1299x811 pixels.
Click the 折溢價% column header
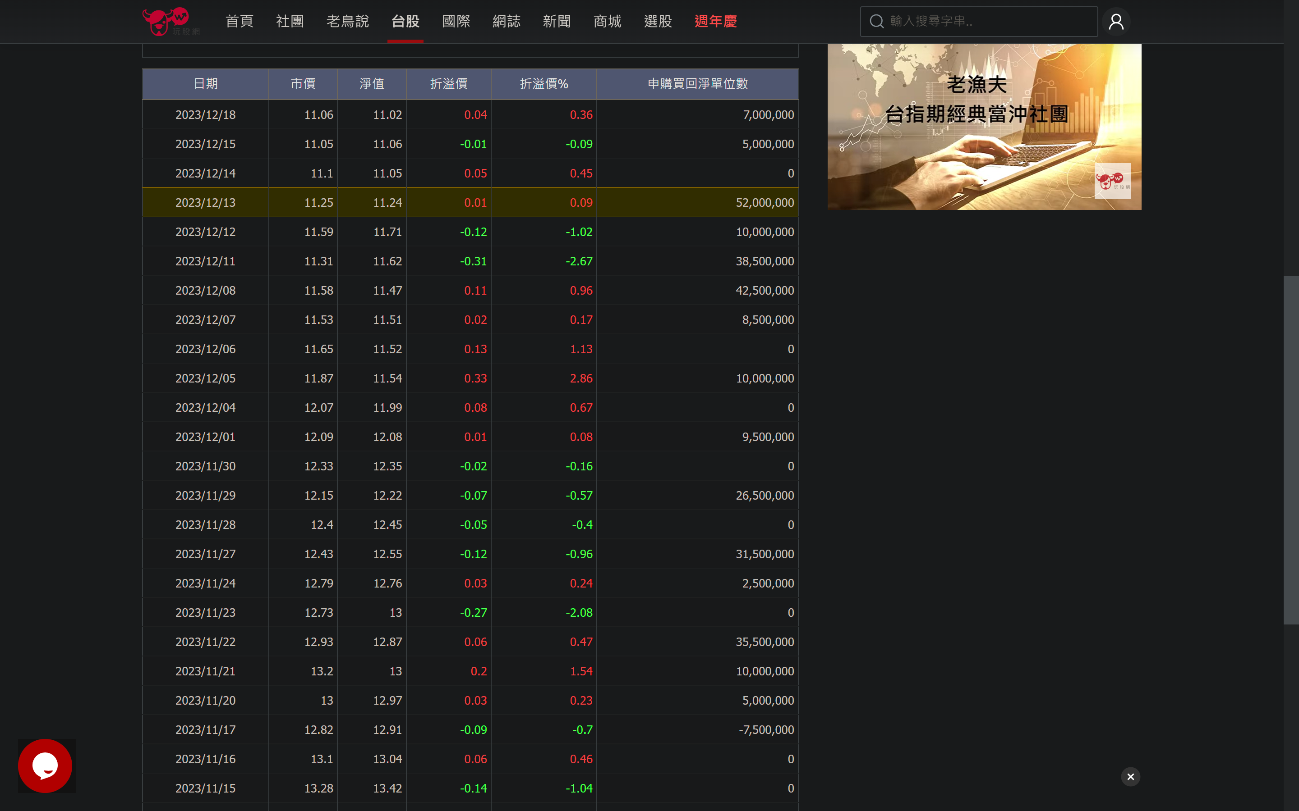tap(544, 84)
